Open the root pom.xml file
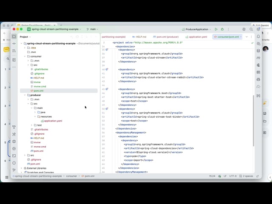 pyautogui.click(x=34, y=164)
